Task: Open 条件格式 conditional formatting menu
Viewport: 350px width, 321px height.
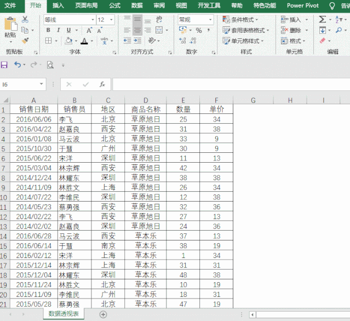Action: [x=240, y=20]
